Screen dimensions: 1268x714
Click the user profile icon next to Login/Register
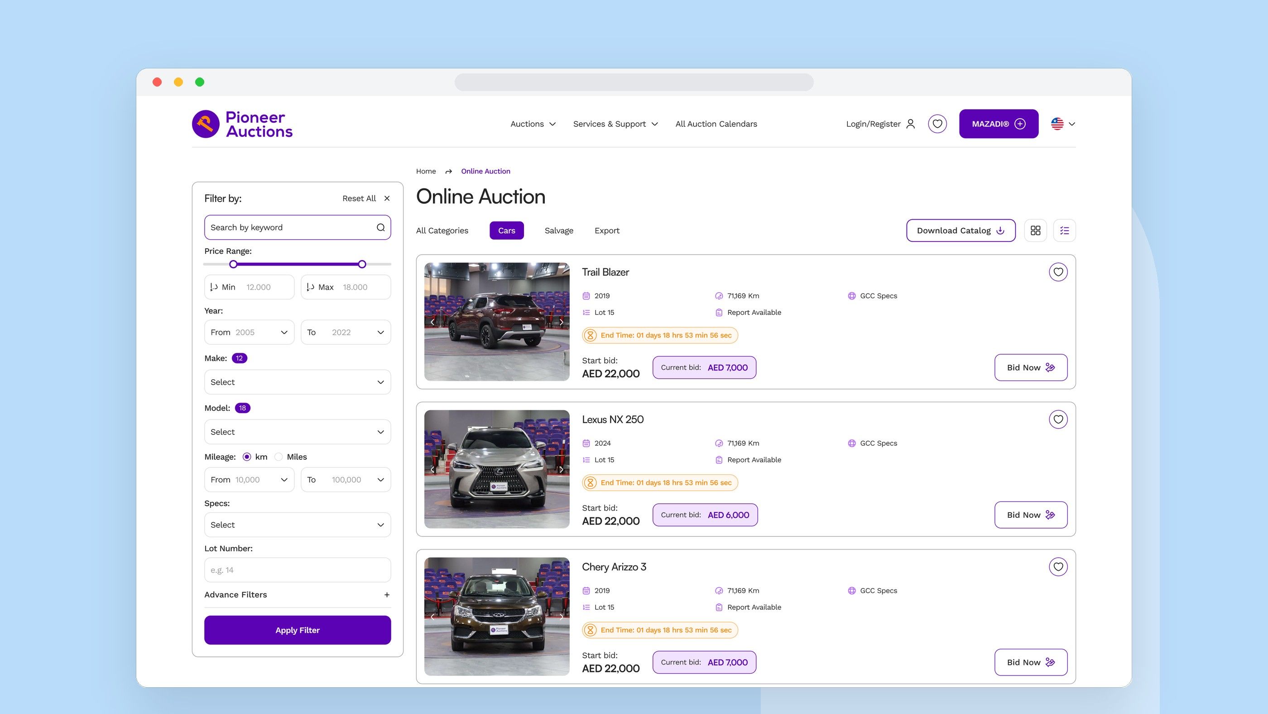click(x=910, y=124)
